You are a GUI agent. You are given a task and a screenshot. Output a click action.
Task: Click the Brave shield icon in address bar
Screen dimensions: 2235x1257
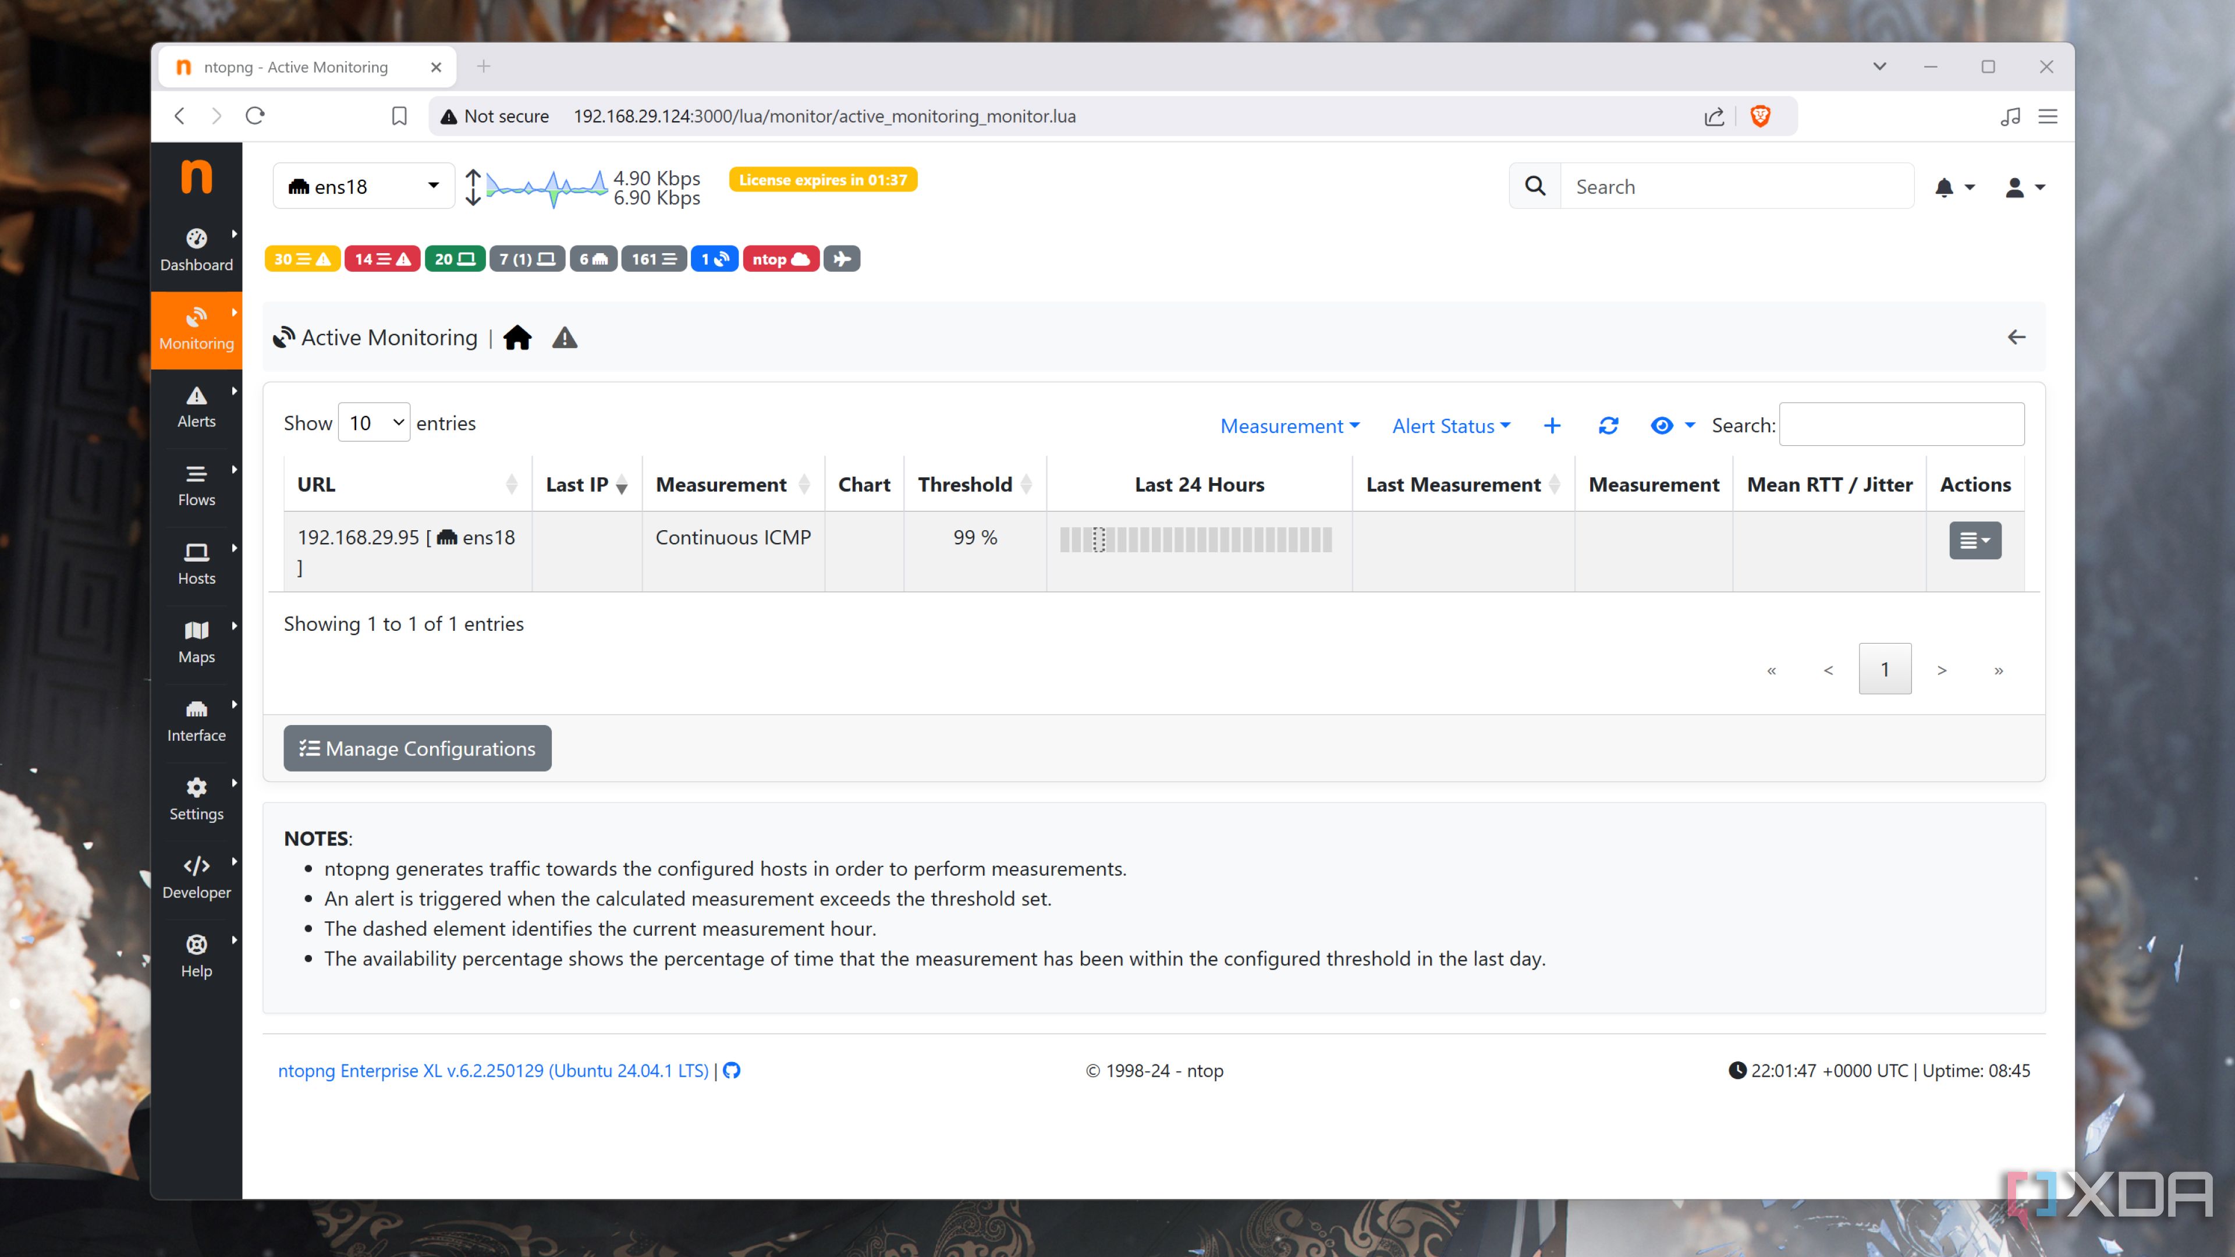pyautogui.click(x=1759, y=116)
